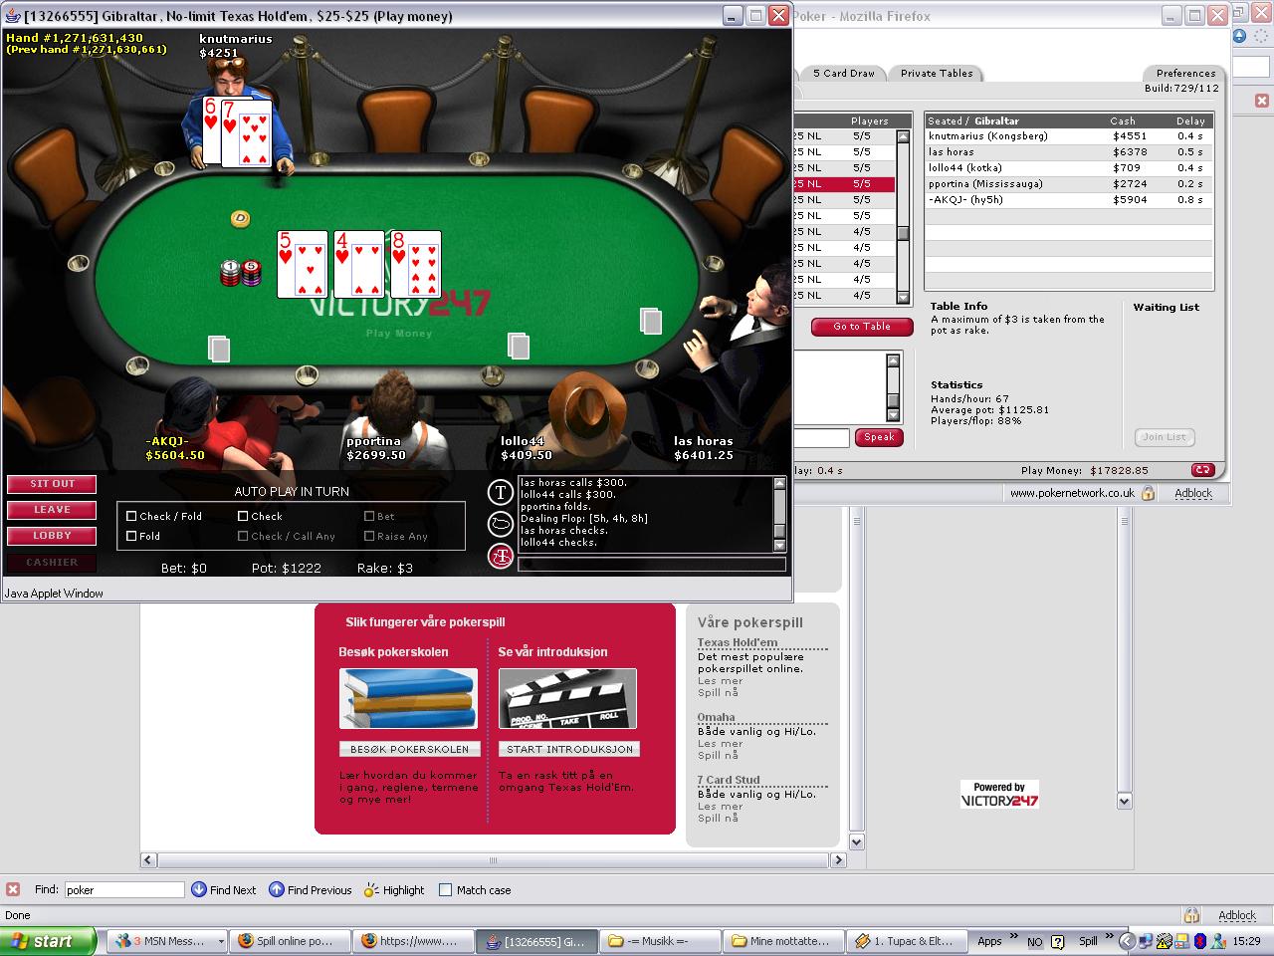This screenshot has height=956, width=1274.
Task: Close the find bar with red X
Action: click(13, 889)
